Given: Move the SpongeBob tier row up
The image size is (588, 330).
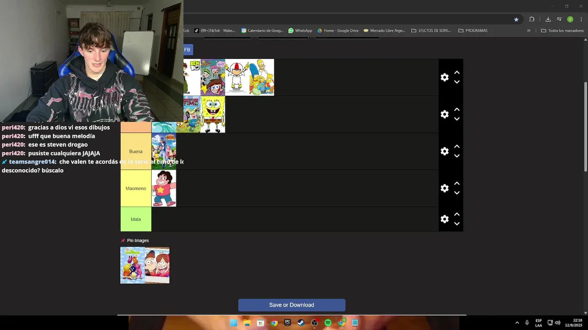Looking at the screenshot, I should [x=457, y=110].
